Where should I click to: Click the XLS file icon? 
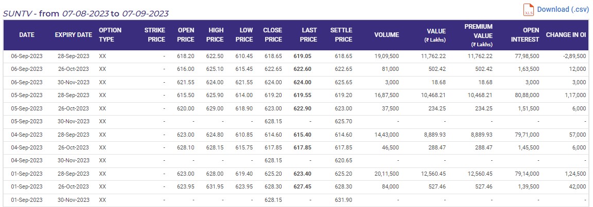coord(529,10)
